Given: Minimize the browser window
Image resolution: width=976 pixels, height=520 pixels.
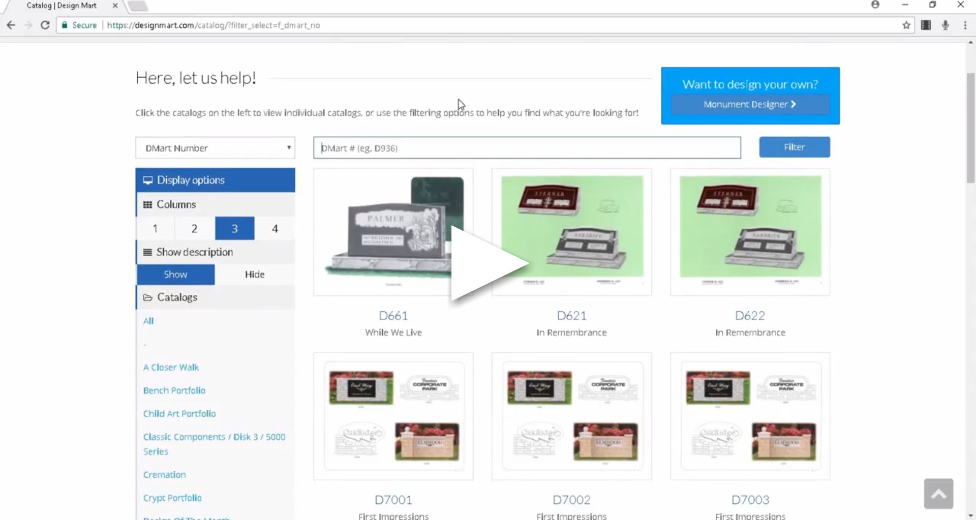Looking at the screenshot, I should tap(905, 5).
